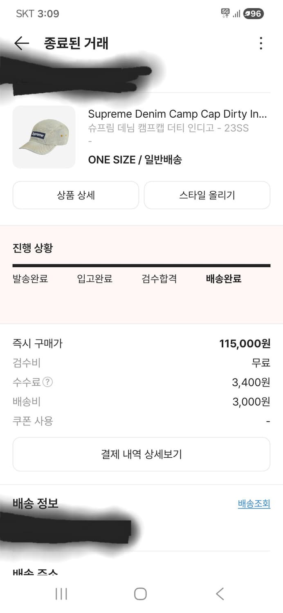Tap the Android back navigation key
Screen dimensions: 283x613
click(220, 594)
